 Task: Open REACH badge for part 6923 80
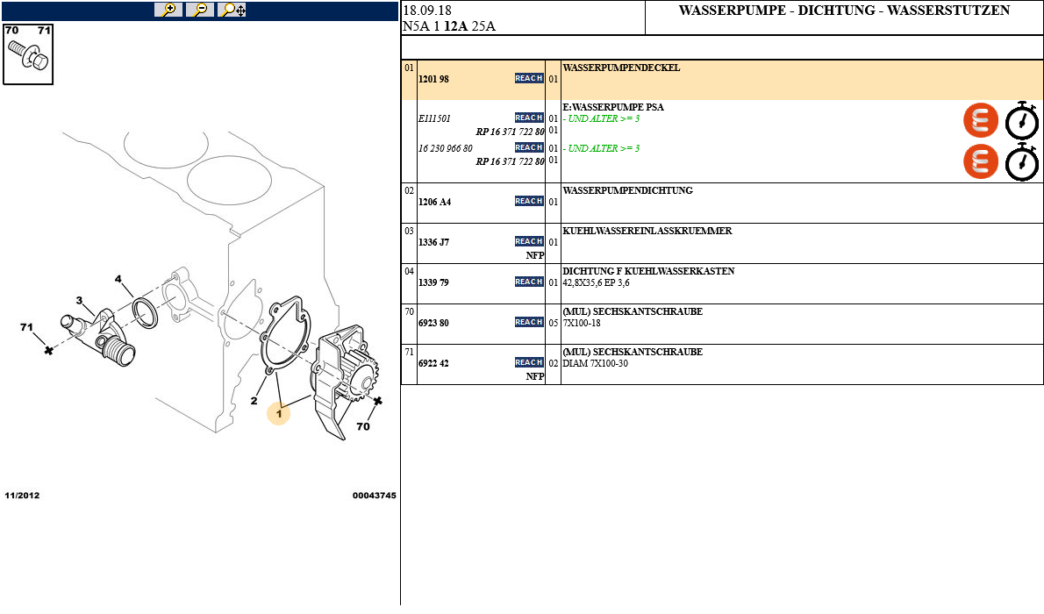coord(529,322)
